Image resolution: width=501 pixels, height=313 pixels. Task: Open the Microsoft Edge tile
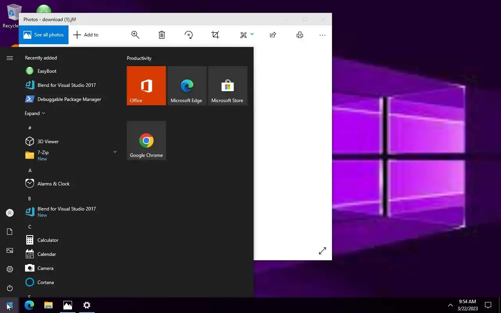coord(187,86)
